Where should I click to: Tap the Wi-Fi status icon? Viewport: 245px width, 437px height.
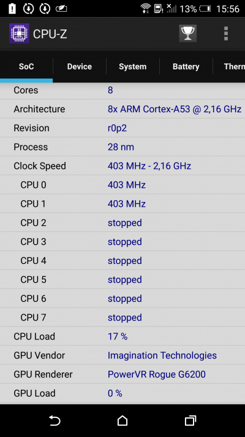click(x=146, y=9)
